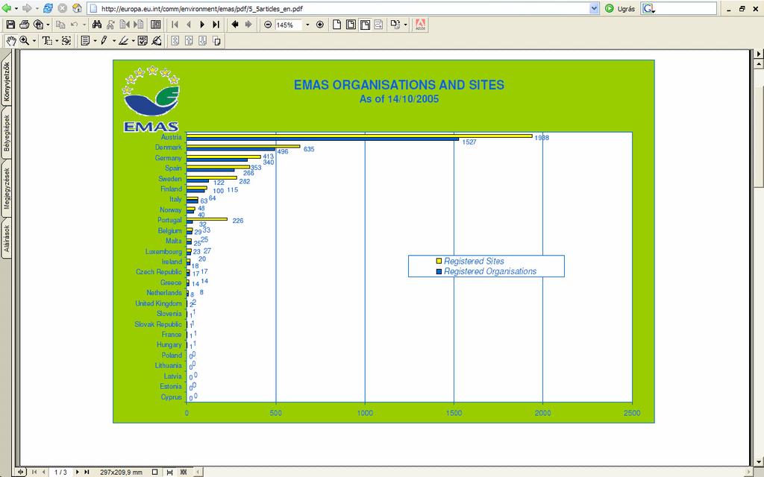Click the vertical scrollbar down arrow

[x=759, y=461]
